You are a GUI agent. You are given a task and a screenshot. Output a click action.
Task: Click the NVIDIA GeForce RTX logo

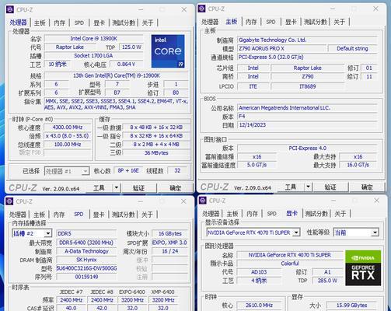(x=363, y=268)
